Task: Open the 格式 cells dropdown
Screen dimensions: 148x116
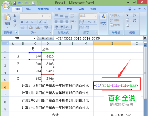Action: tap(116, 25)
